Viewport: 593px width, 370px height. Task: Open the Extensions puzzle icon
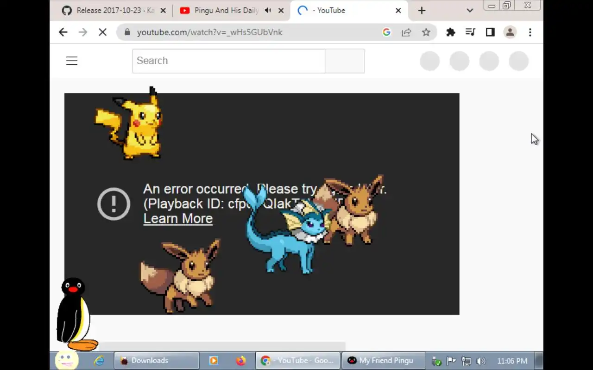click(x=450, y=32)
